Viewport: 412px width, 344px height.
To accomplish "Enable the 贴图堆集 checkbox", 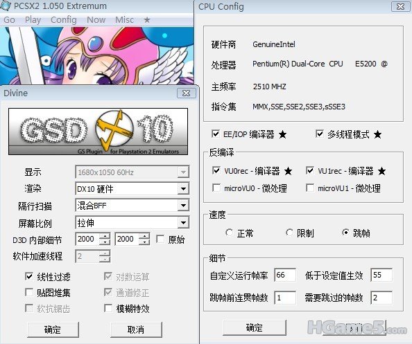I will point(29,292).
